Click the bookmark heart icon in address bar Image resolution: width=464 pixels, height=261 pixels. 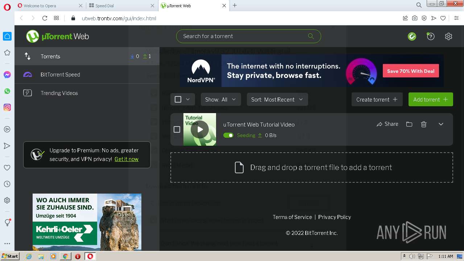(443, 18)
